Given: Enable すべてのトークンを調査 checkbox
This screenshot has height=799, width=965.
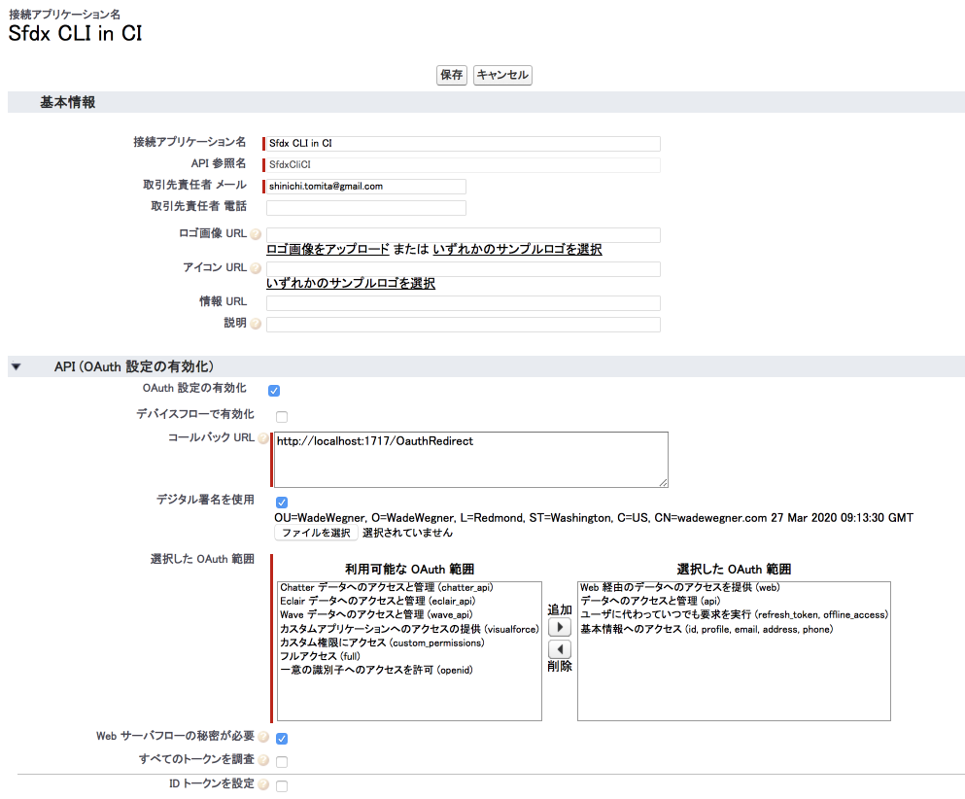Looking at the screenshot, I should (282, 762).
